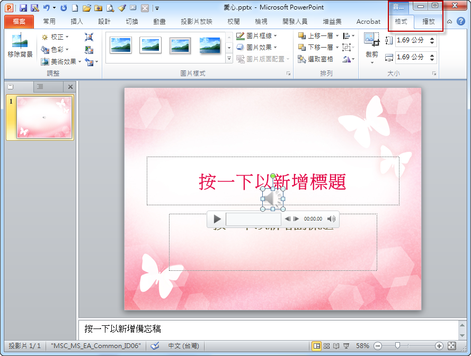The height and width of the screenshot is (356, 471).
Task: Click the audio playback progress bar
Action: pyautogui.click(x=254, y=219)
